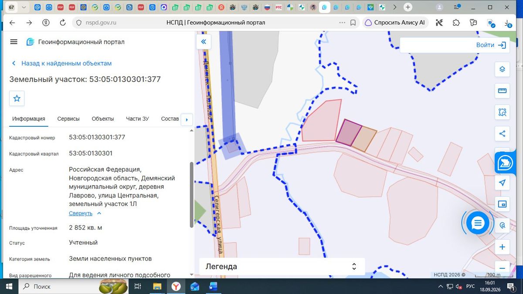The image size is (523, 294).
Task: Show hidden system tray icons
Action: (x=440, y=286)
